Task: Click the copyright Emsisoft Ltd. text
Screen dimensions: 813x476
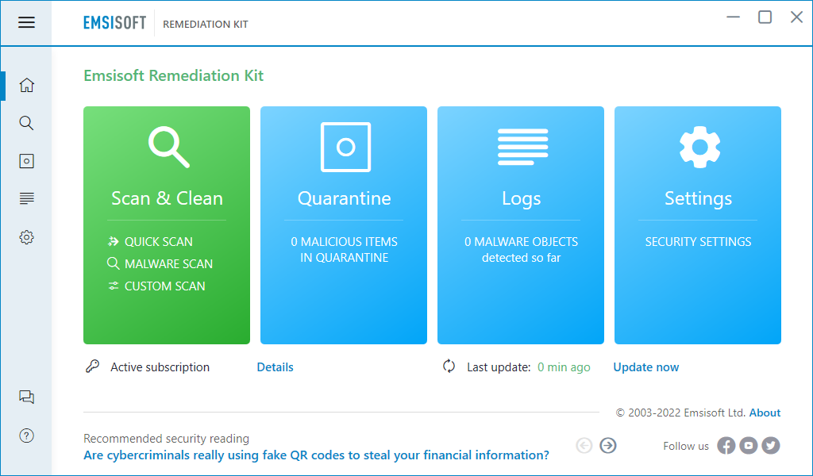Action: click(680, 413)
